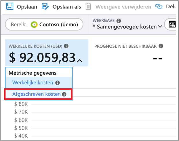Viewport: 179px width, 141px height.
Task: Select Werkelijke kosten metric option
Action: [x=39, y=83]
